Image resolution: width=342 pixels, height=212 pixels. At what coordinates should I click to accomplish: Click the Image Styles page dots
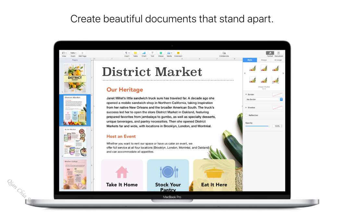(264, 89)
